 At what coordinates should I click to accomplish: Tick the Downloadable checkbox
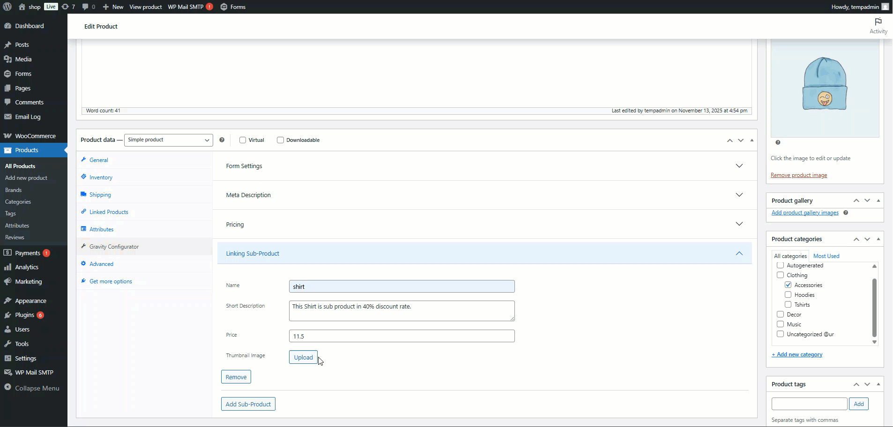[280, 140]
